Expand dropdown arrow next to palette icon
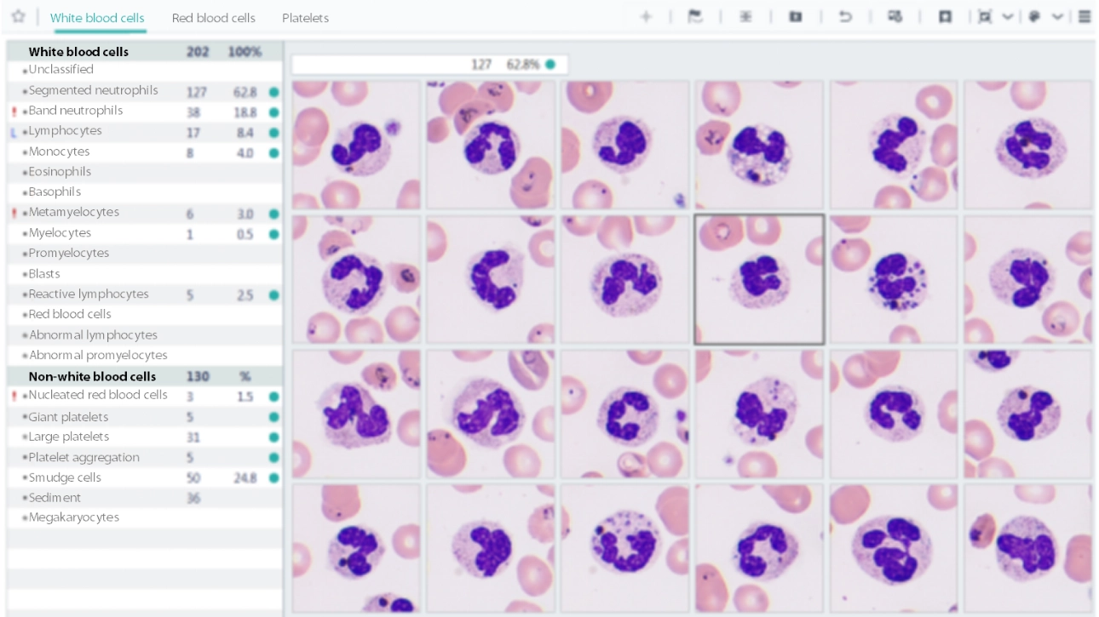The width and height of the screenshot is (1099, 617). coord(1057,17)
